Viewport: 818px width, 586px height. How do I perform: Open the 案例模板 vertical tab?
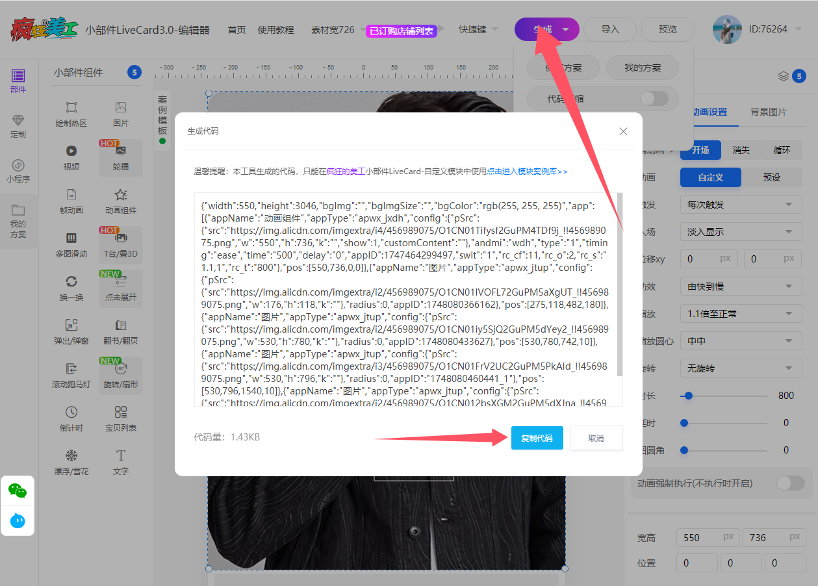tap(162, 120)
